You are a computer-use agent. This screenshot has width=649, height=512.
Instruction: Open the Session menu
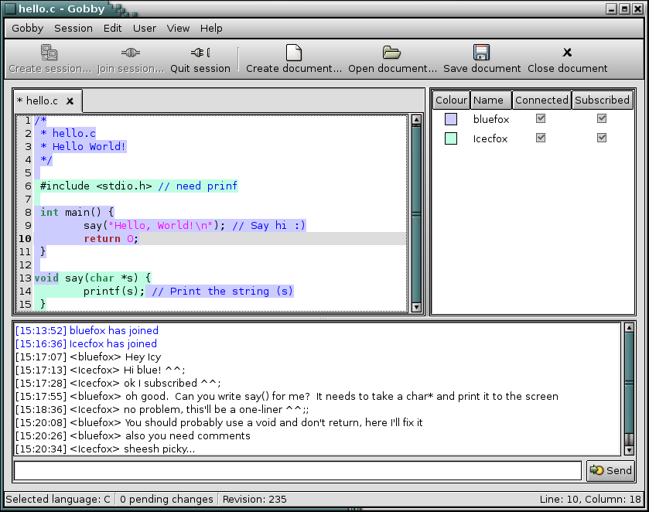[73, 28]
